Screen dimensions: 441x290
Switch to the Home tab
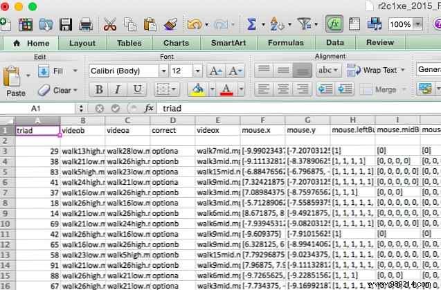point(32,44)
